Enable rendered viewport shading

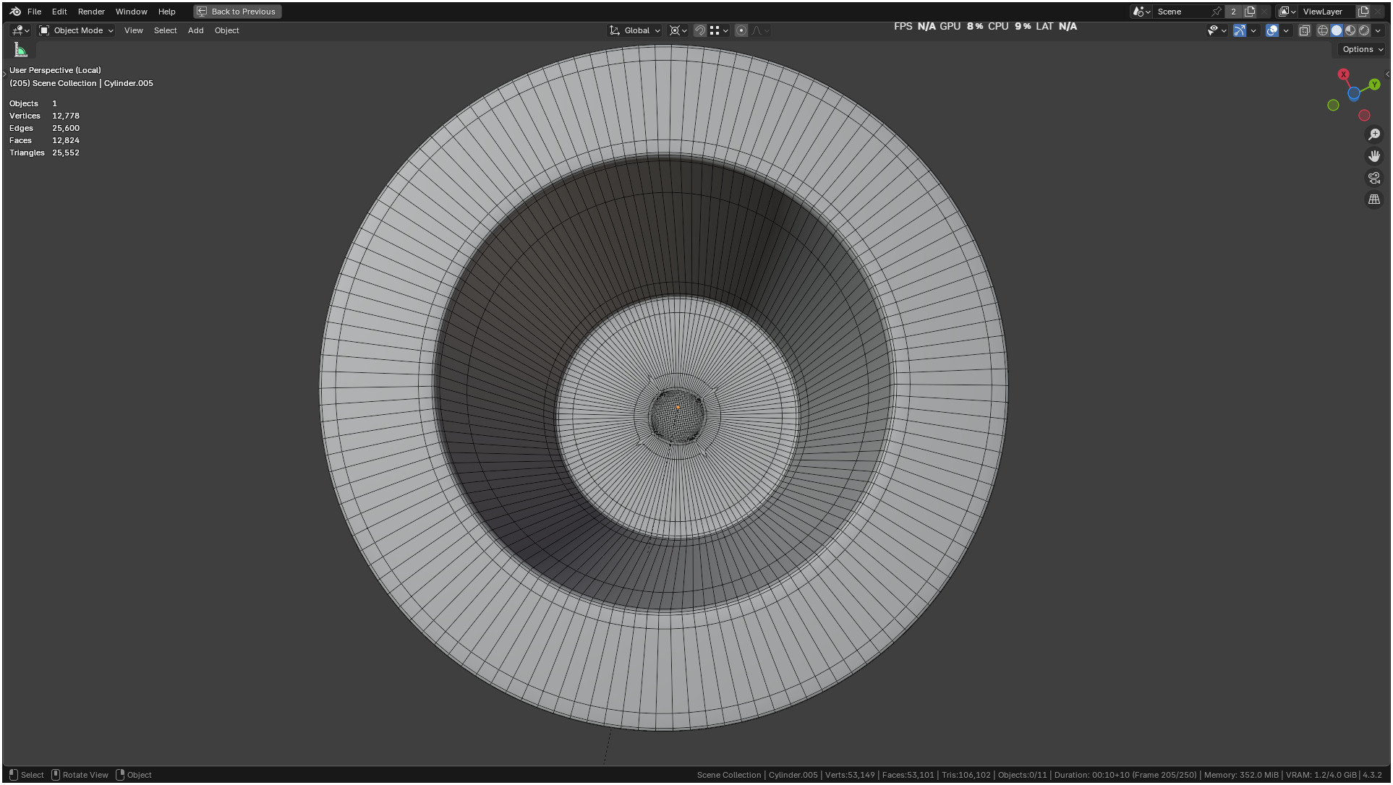(1364, 30)
